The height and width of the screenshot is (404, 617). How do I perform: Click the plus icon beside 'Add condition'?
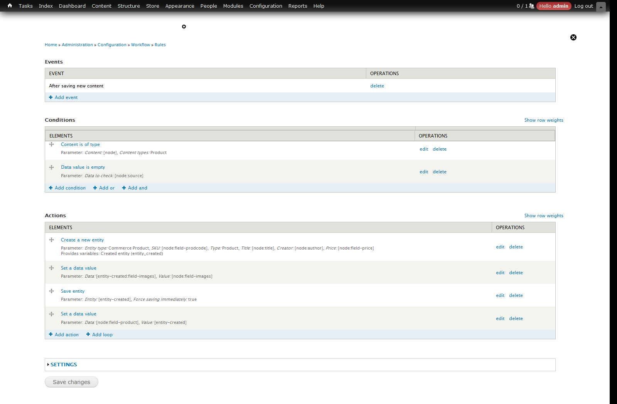click(x=51, y=188)
